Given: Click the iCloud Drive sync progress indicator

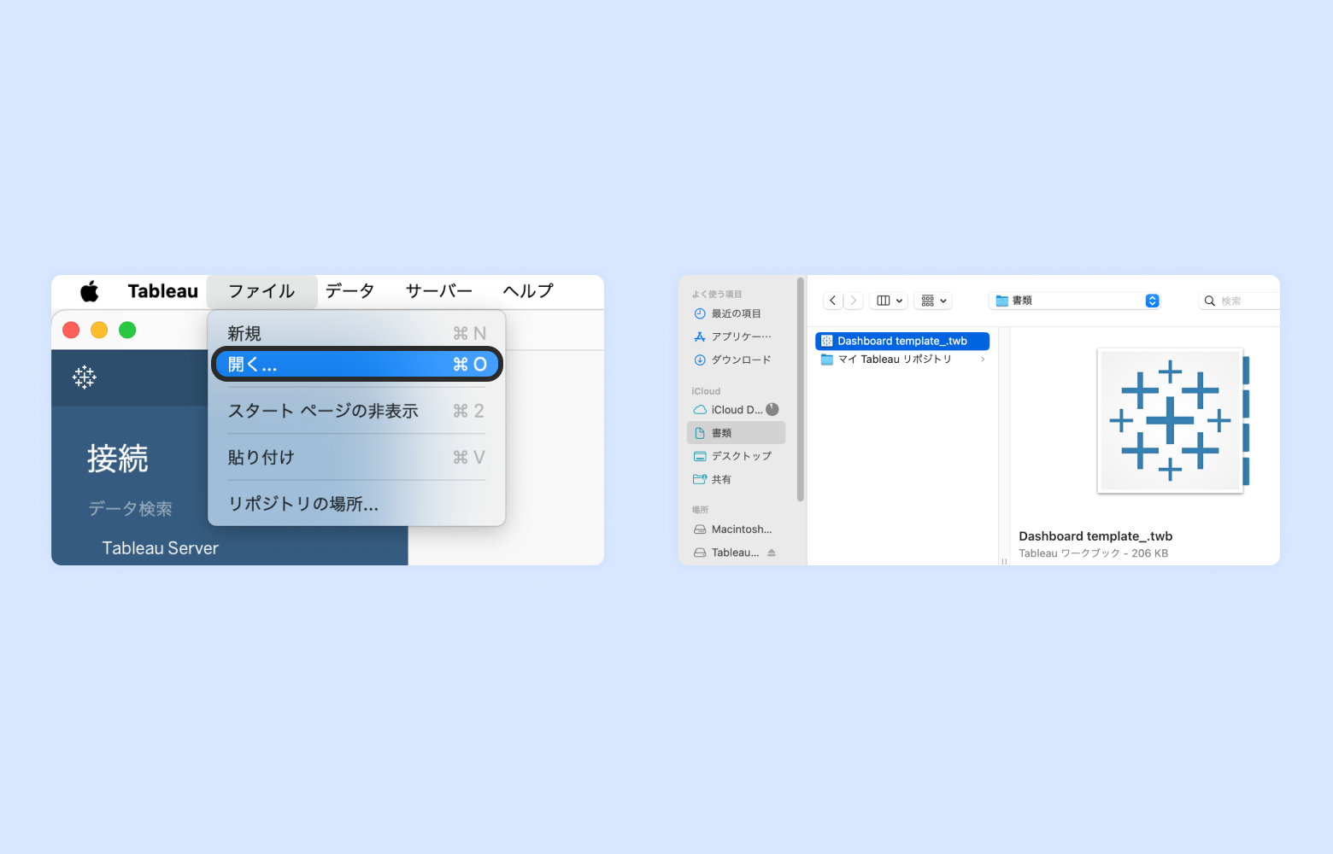Looking at the screenshot, I should [772, 409].
